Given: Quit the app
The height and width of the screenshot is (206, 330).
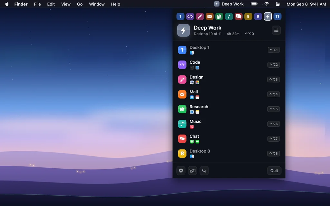Looking at the screenshot, I should (274, 171).
